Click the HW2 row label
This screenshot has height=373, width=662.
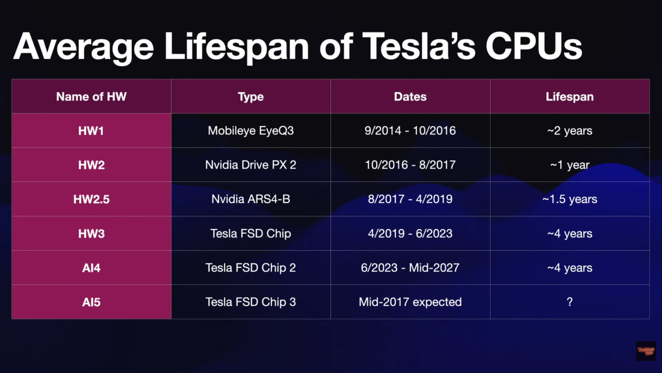(x=91, y=165)
